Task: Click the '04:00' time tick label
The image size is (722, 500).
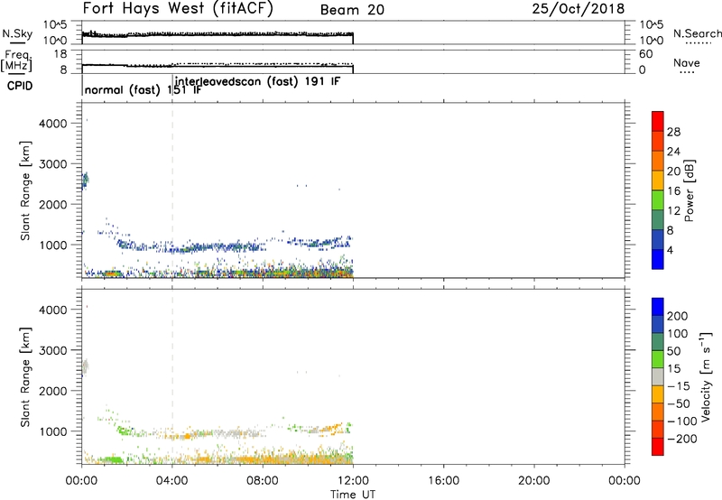Action: [x=172, y=481]
